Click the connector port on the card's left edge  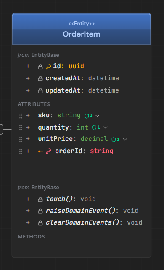coord(1,129)
